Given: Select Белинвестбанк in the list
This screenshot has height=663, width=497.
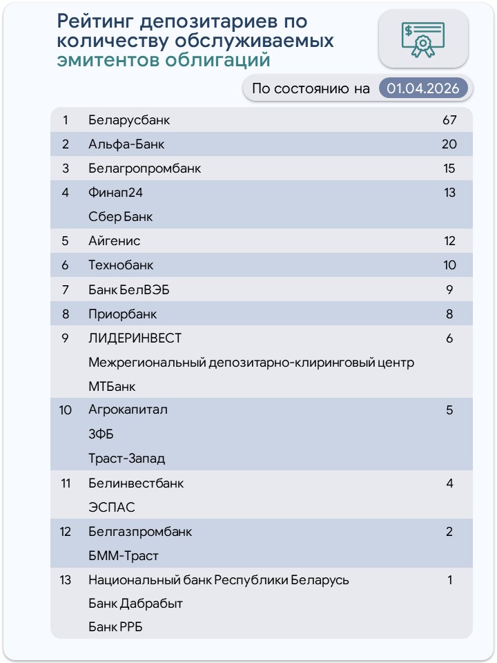Looking at the screenshot, I should [x=136, y=483].
